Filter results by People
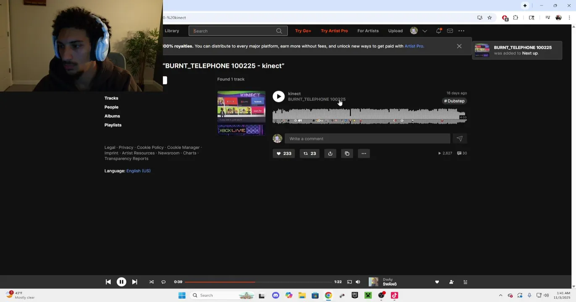The width and height of the screenshot is (576, 302). coord(111,107)
